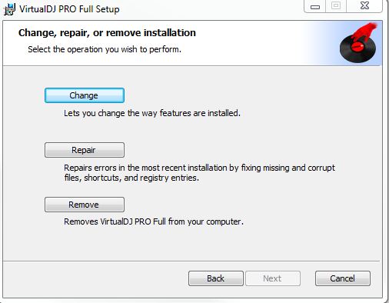389x303 pixels.
Task: Click the installer icon in the title bar
Action: coord(9,9)
